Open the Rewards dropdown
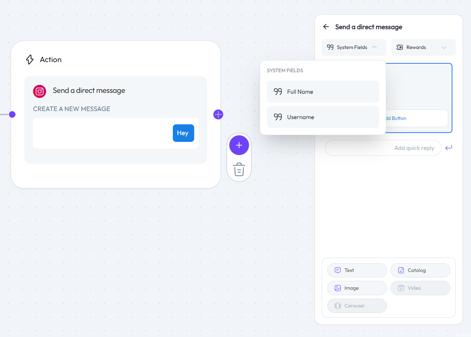This screenshot has width=471, height=337. (423, 47)
